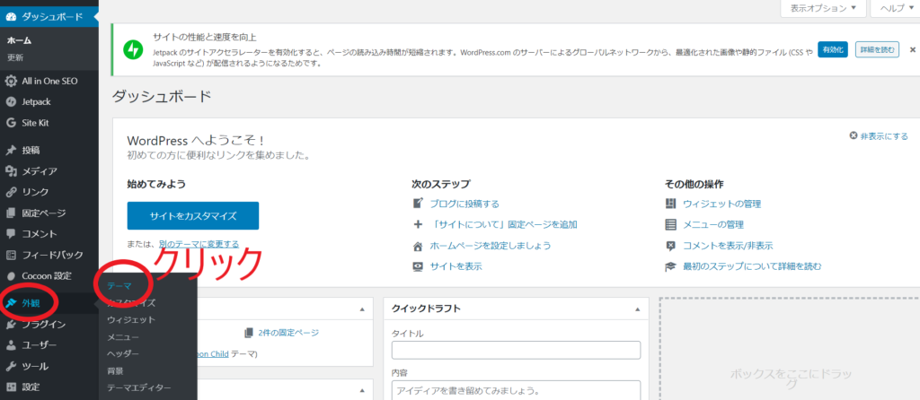The width and height of the screenshot is (920, 400).
Task: Click the edit icon beside ブログに投稿する
Action: [x=419, y=204]
